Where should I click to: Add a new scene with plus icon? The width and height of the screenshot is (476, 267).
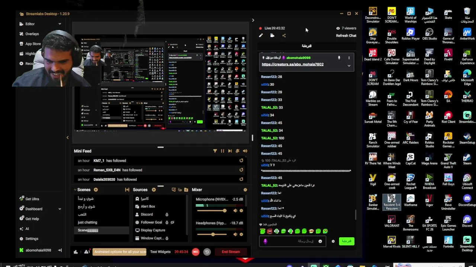click(96, 190)
